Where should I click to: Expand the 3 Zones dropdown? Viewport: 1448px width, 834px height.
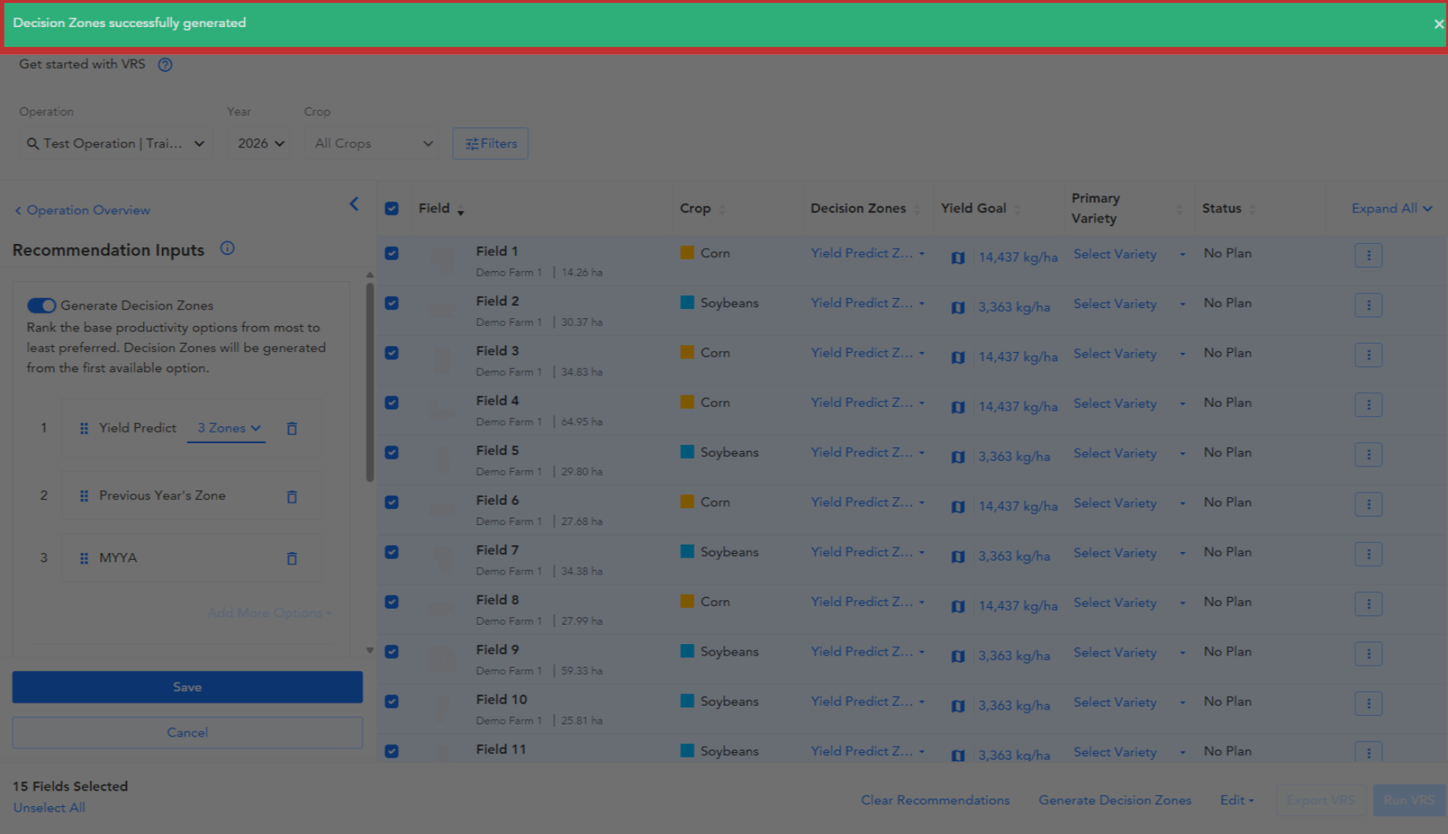point(227,429)
